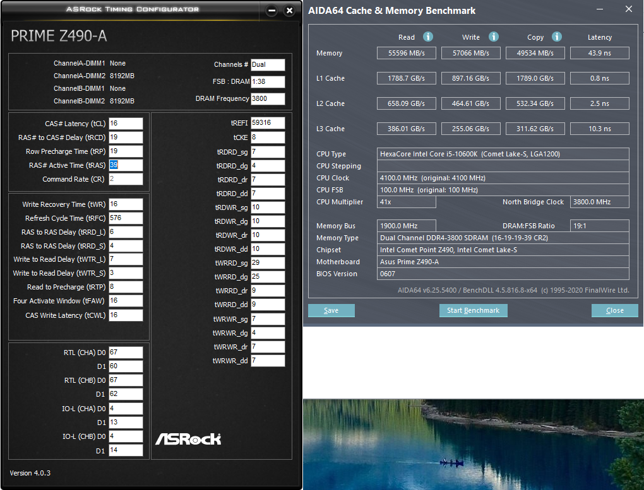
Task: Click the CAS# Latency (tCL) field
Action: click(126, 124)
